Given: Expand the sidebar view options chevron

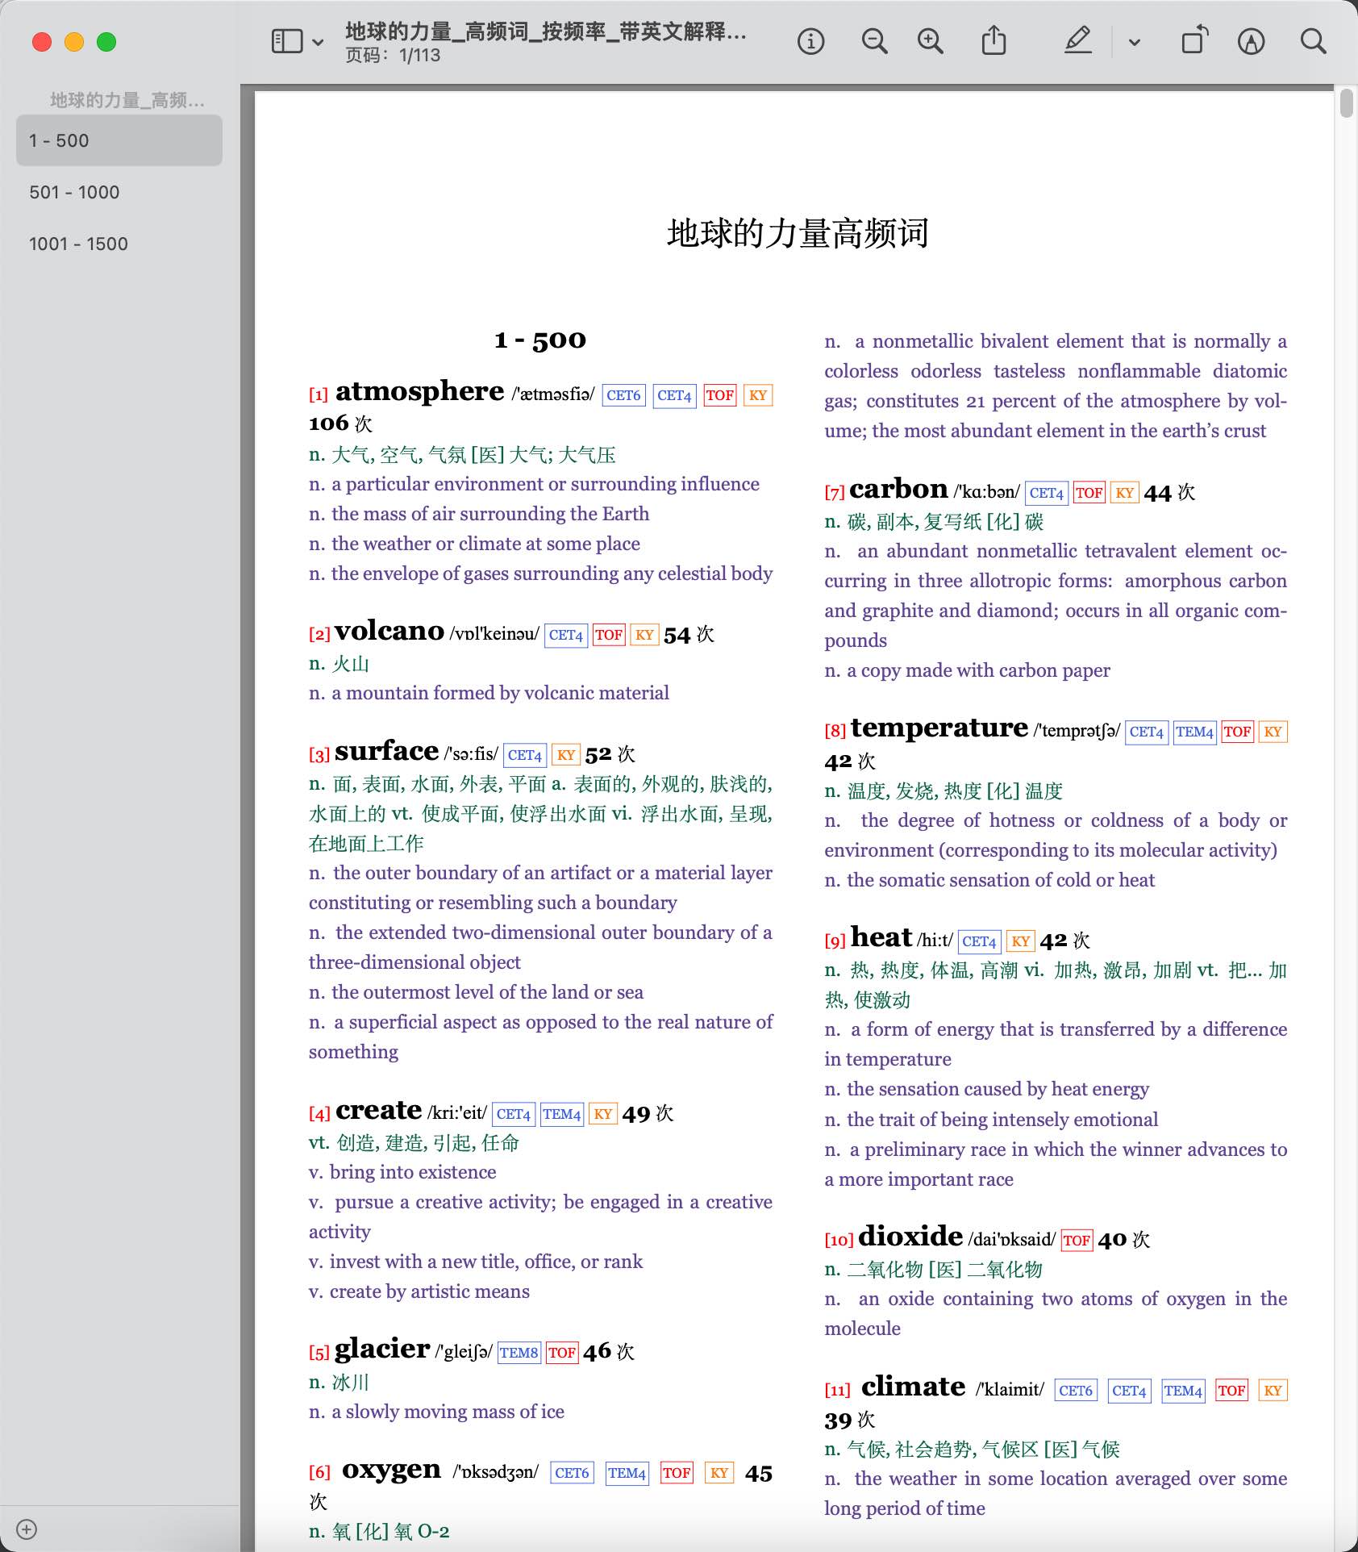Looking at the screenshot, I should pyautogui.click(x=318, y=42).
